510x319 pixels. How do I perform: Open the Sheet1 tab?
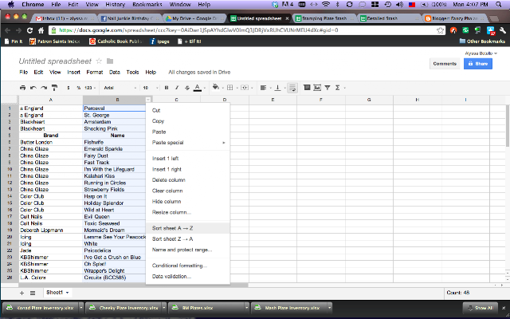click(x=57, y=293)
